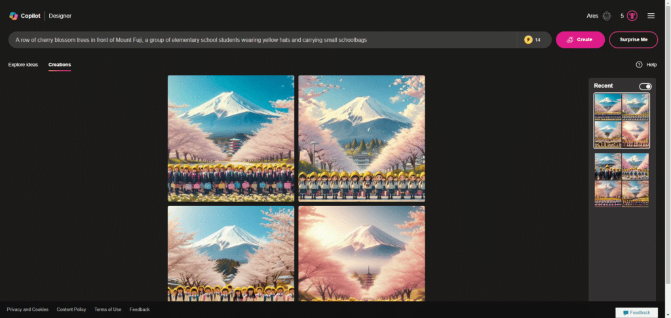Switch to Explore ideas tab
The height and width of the screenshot is (318, 671).
(x=23, y=65)
